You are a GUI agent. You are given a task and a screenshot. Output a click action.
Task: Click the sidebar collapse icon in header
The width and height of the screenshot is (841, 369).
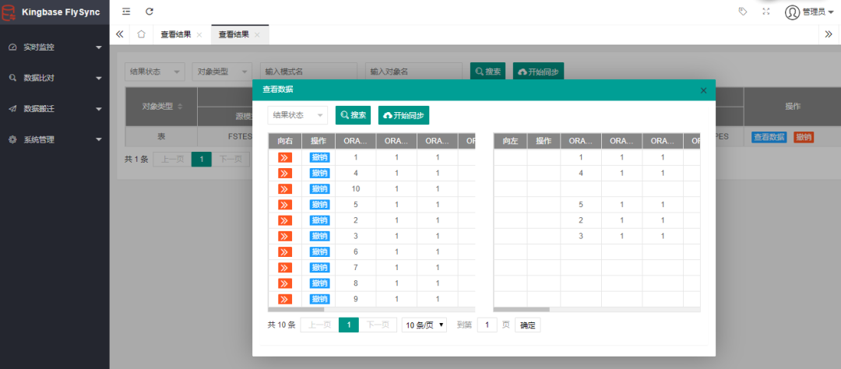click(x=126, y=12)
